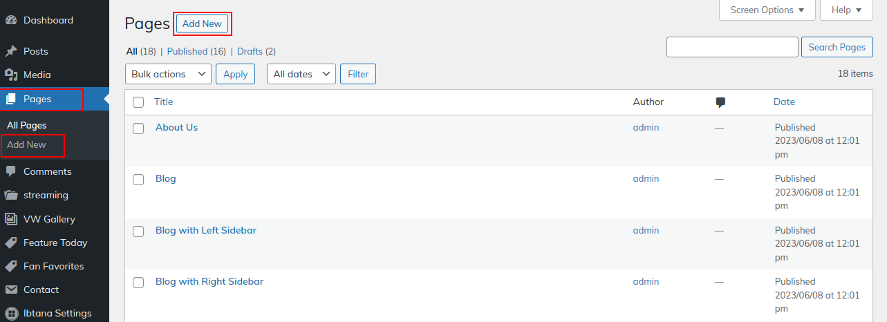
Task: Expand the All dates filter dropdown
Action: 301,74
